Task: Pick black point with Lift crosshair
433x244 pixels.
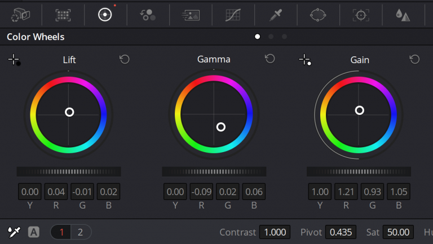Action: tap(14, 60)
